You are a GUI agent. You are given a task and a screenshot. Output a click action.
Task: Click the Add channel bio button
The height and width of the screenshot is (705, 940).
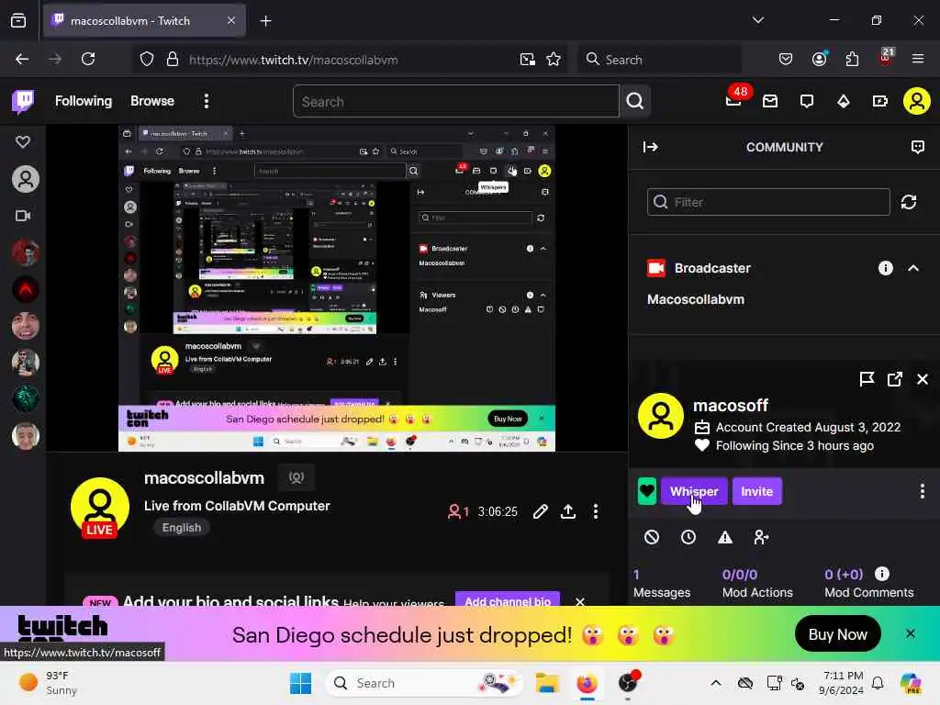tap(507, 599)
